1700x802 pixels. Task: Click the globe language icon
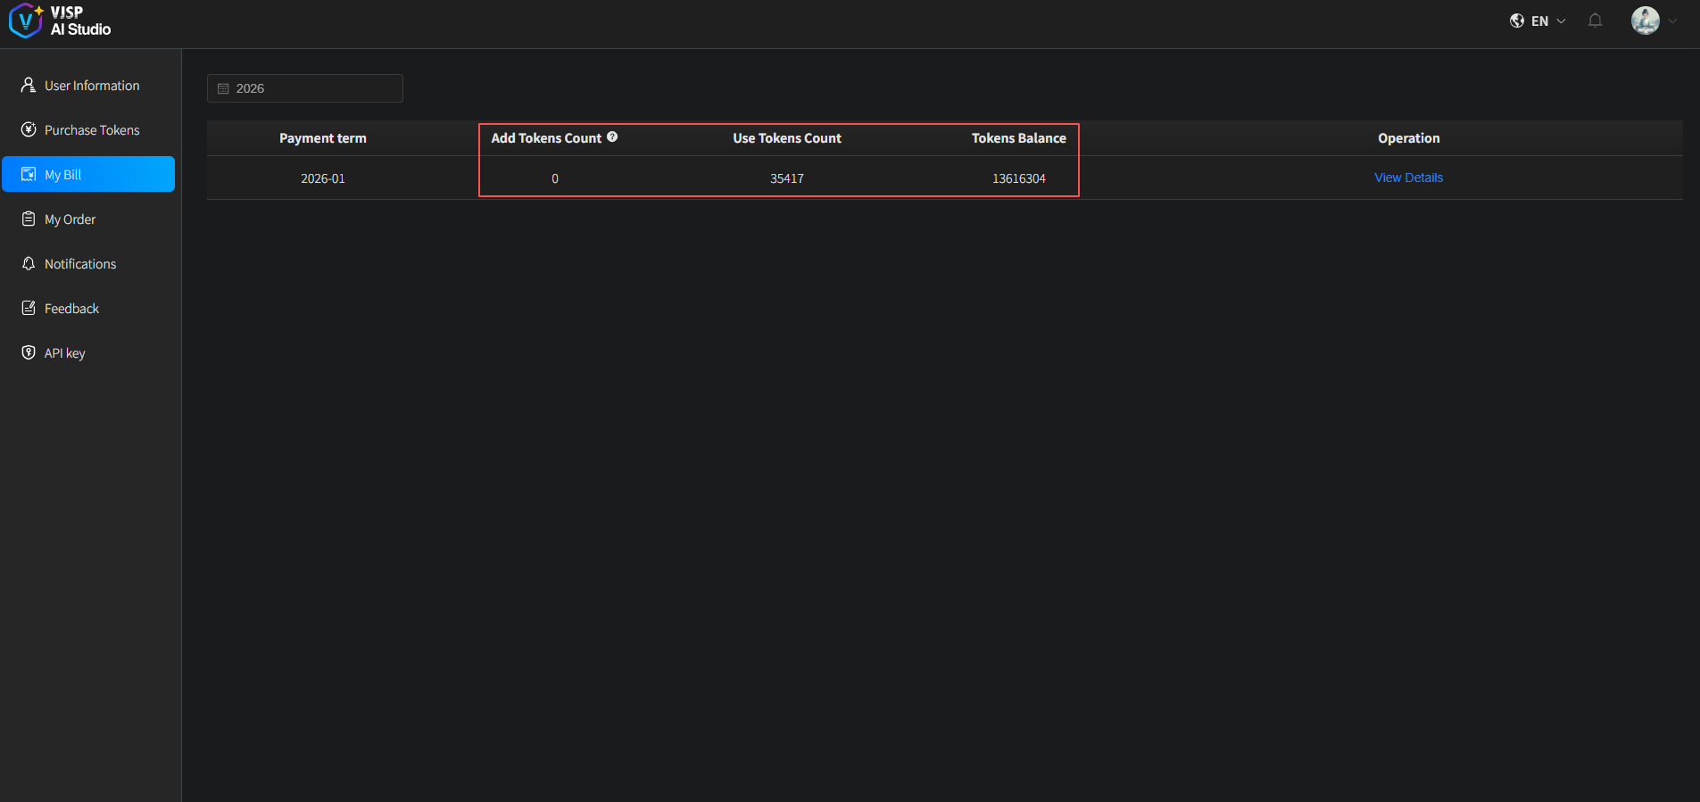pos(1516,21)
